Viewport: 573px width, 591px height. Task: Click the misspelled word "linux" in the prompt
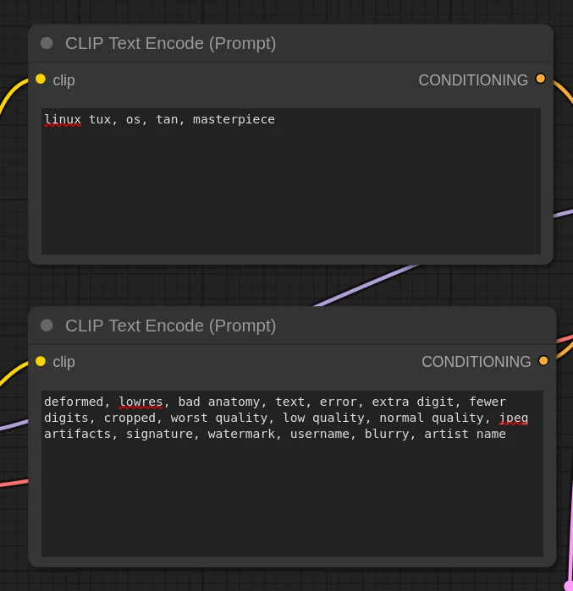pos(63,119)
